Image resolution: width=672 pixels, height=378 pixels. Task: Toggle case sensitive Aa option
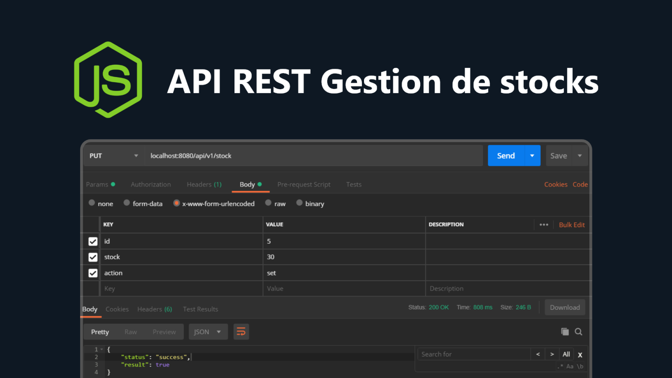click(570, 367)
